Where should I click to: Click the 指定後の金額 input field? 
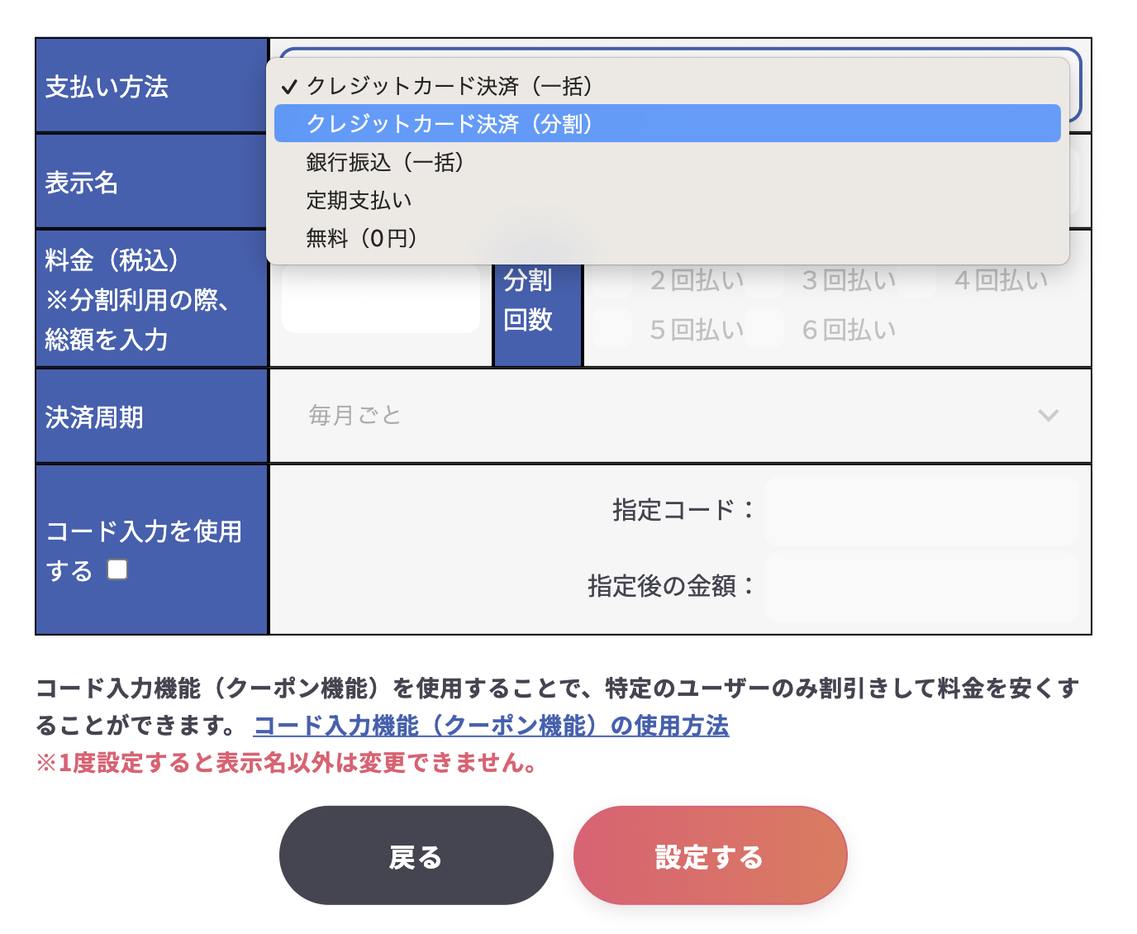coord(921,587)
